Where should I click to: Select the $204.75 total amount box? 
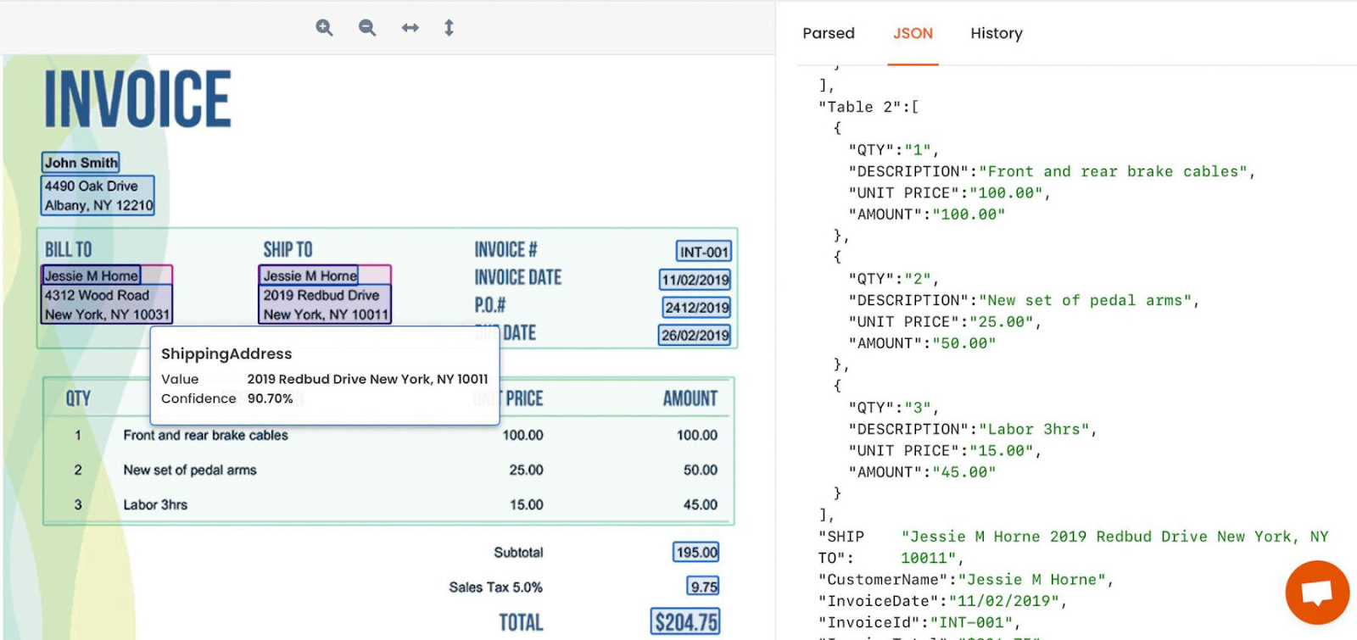click(685, 622)
